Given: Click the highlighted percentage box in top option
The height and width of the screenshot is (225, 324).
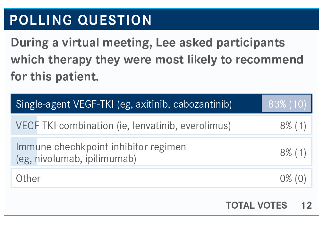Looking at the screenshot, I should pyautogui.click(x=286, y=104).
